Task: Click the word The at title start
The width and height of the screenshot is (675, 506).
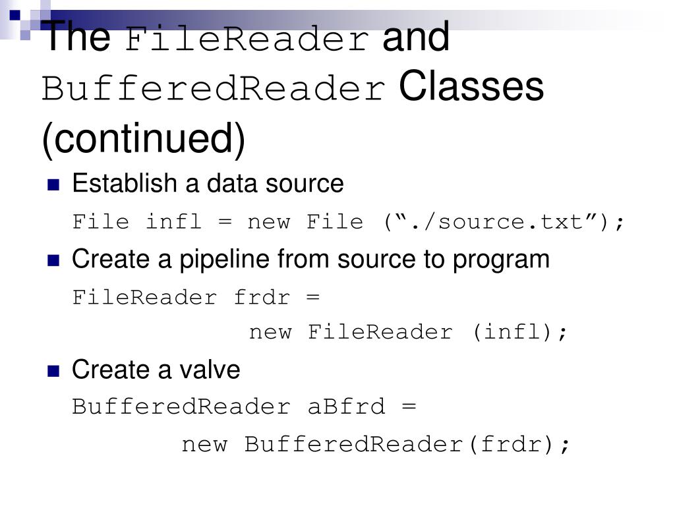Action: click(x=76, y=36)
